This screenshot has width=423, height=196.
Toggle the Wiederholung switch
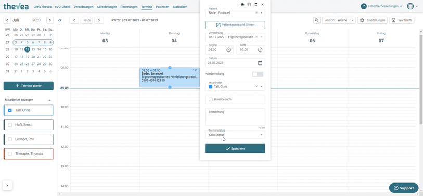(x=258, y=74)
